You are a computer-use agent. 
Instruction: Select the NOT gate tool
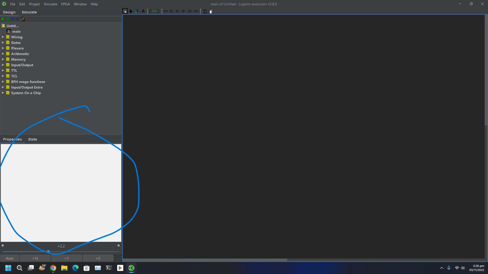[166, 11]
